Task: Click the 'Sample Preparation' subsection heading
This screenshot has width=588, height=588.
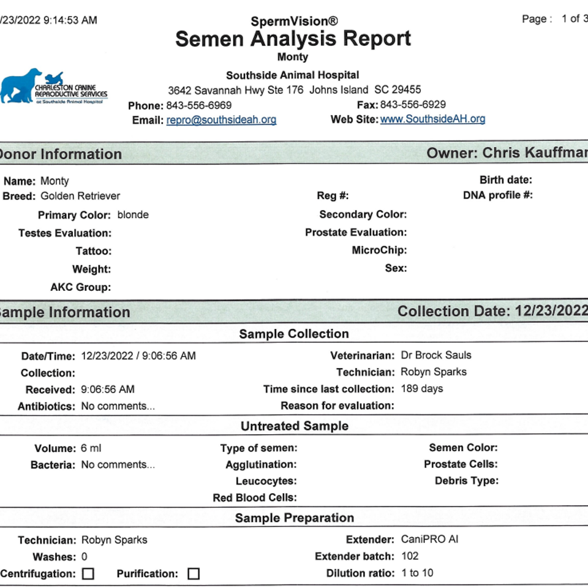Action: (295, 518)
